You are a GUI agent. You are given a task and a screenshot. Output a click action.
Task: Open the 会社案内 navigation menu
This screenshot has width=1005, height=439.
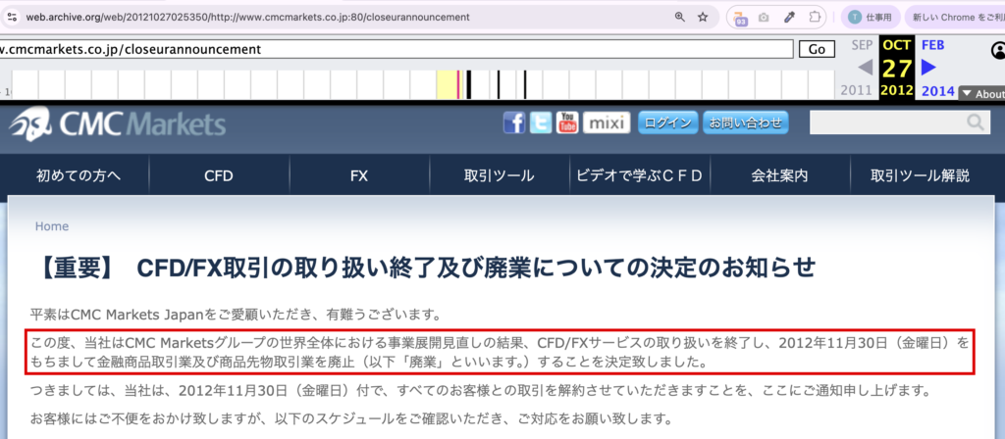[x=779, y=175]
